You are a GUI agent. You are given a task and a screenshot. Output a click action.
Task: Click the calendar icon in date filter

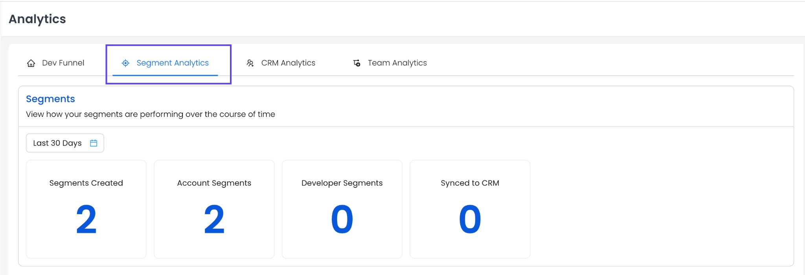point(94,143)
